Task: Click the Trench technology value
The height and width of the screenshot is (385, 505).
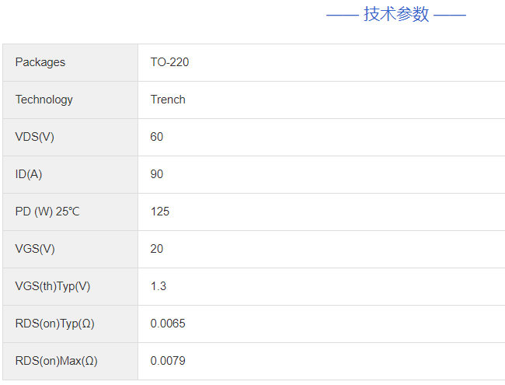Action: (x=168, y=100)
